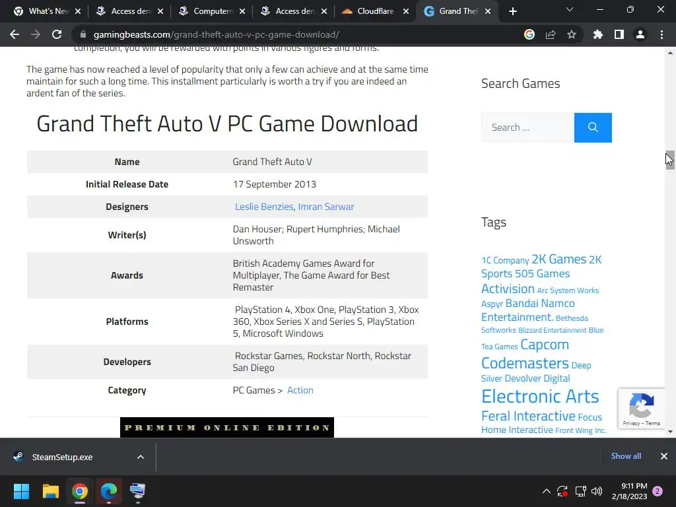The image size is (676, 507).
Task: Open the Feral Interactive tag
Action: click(x=528, y=416)
